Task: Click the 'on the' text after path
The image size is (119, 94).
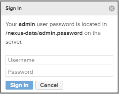Action: click(x=93, y=33)
